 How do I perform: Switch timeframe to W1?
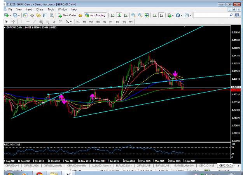click(124, 22)
